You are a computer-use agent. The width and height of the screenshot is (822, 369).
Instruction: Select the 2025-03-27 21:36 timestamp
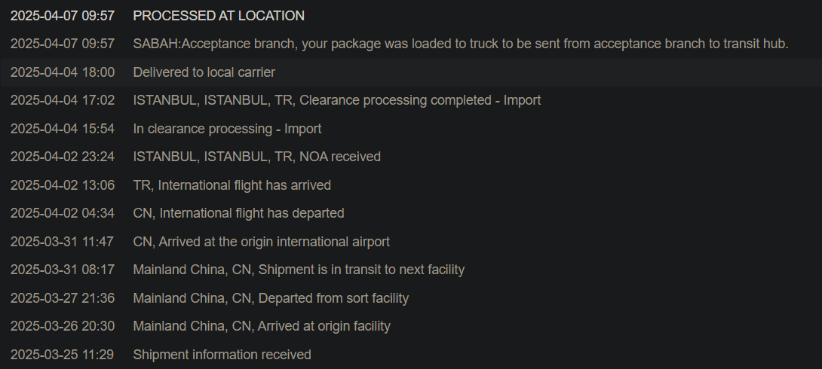click(63, 298)
